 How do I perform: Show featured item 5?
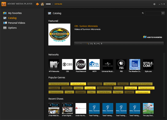pos(102,44)
